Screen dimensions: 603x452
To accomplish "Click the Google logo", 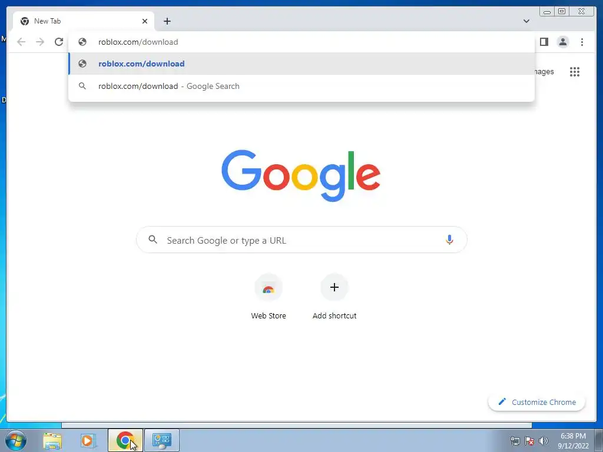I will [x=301, y=175].
